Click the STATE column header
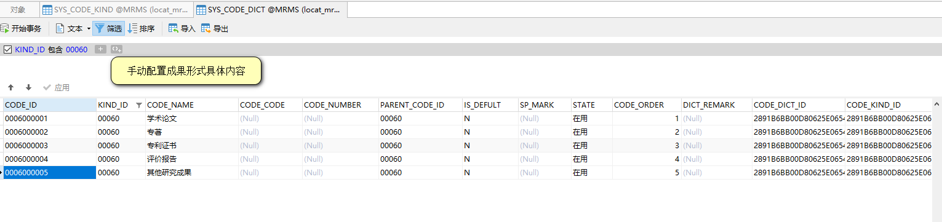Image resolution: width=942 pixels, height=222 pixels. 592,105
